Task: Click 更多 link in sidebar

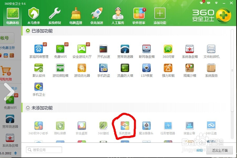Action: point(14,88)
